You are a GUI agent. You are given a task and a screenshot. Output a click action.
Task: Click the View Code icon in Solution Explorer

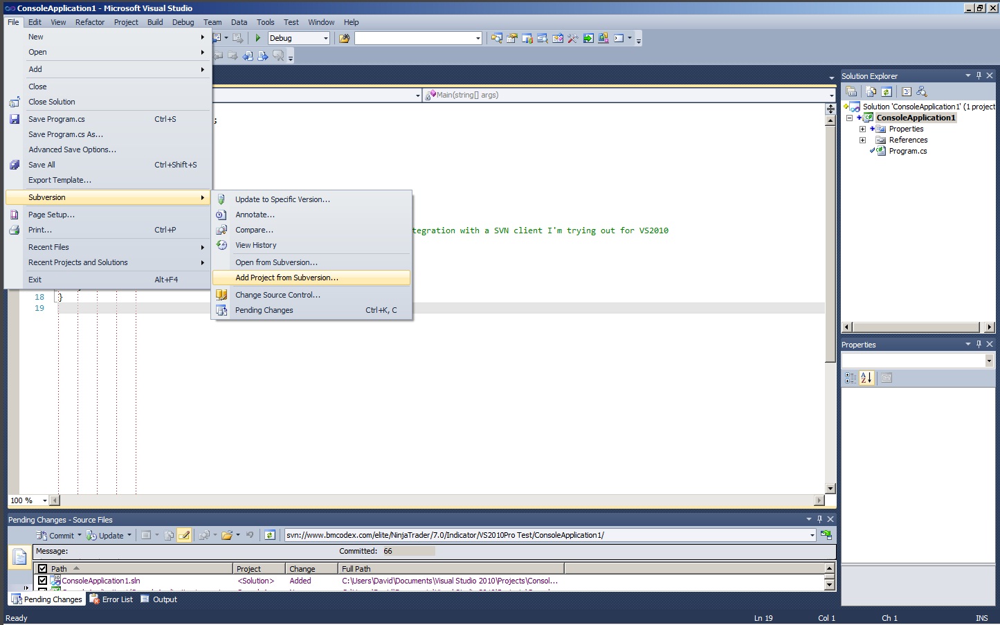pos(906,91)
